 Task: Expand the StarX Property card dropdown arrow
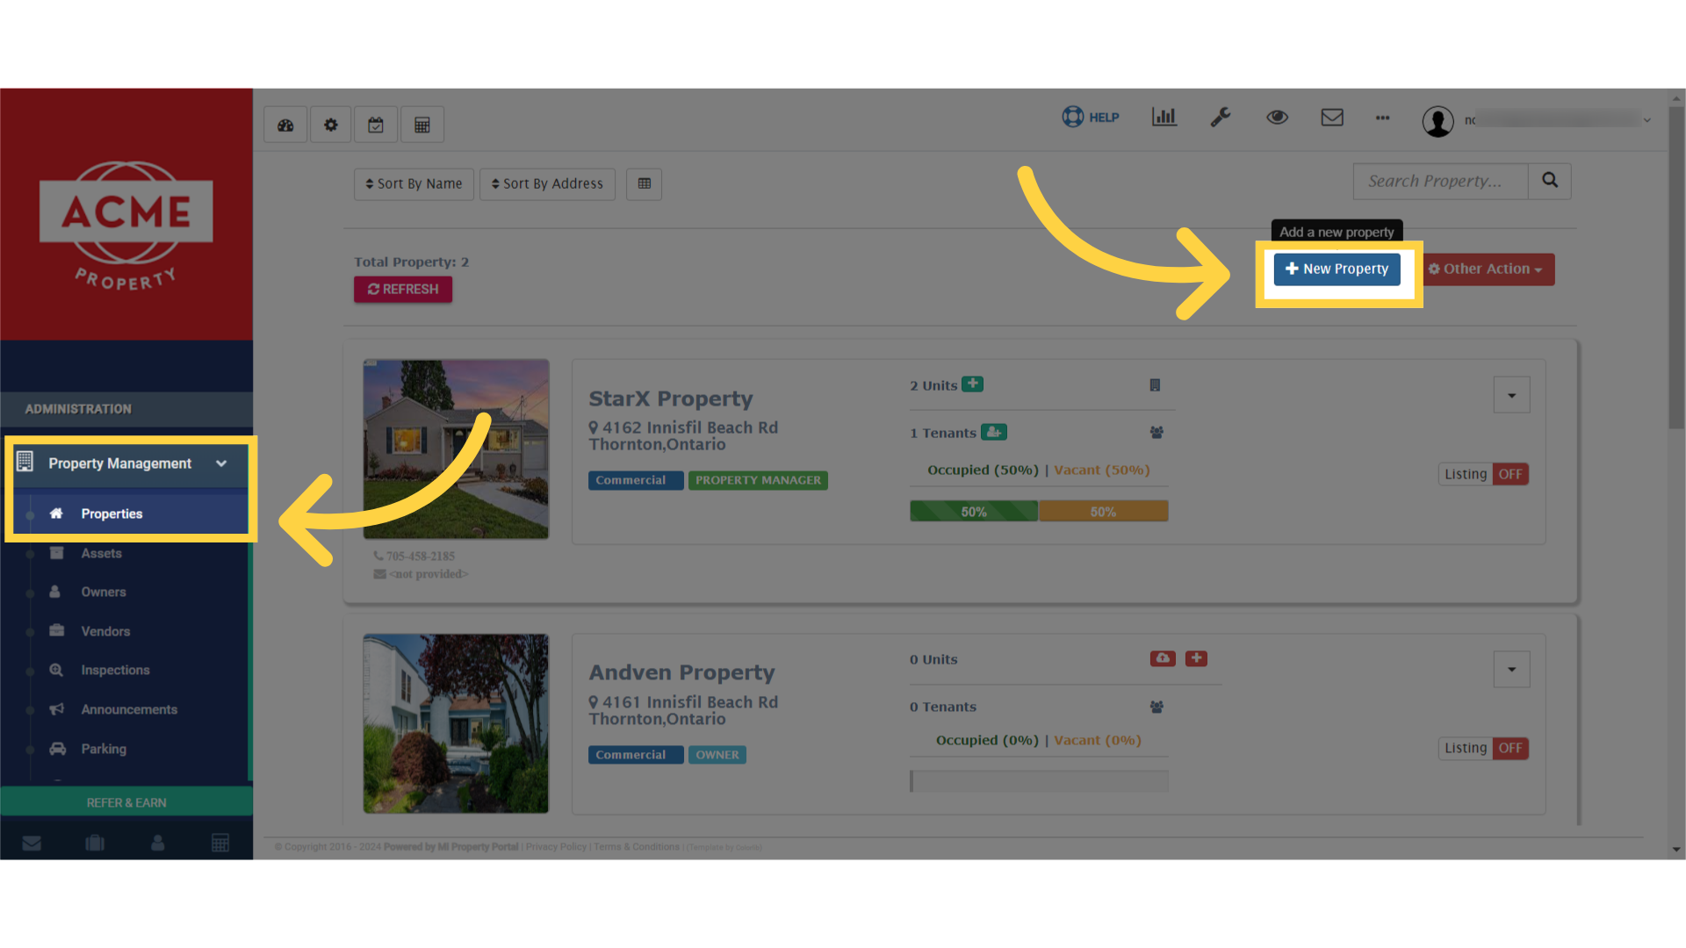1511,395
